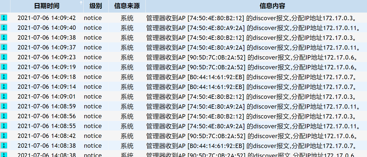
Task: Click the date cell 2021-07-06 14:08:55
Action: (x=47, y=126)
